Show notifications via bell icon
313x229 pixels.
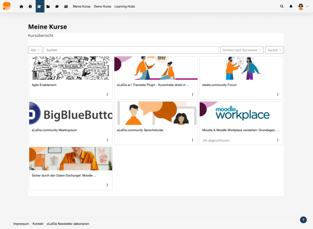(291, 6)
